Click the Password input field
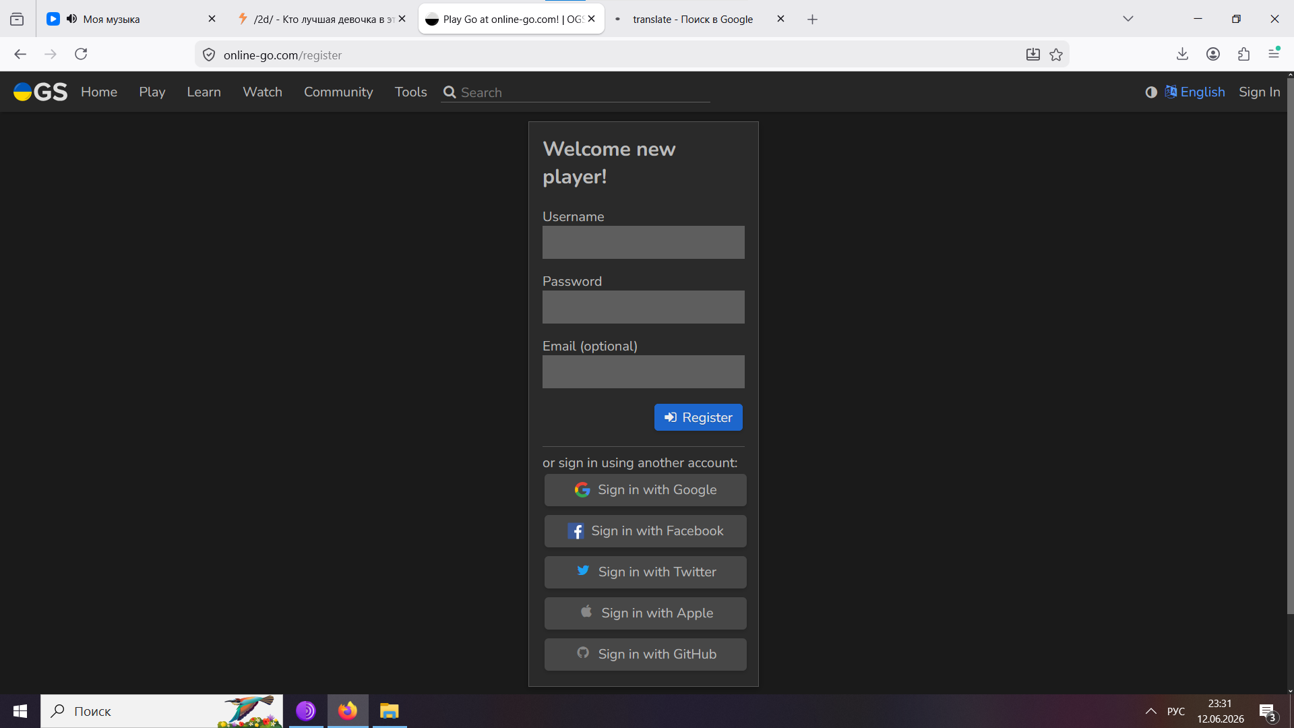Image resolution: width=1294 pixels, height=728 pixels. pos(644,307)
